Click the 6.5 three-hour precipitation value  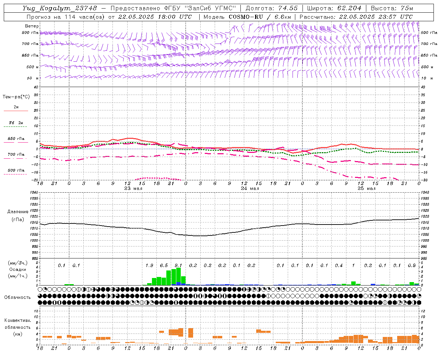point(164,266)
